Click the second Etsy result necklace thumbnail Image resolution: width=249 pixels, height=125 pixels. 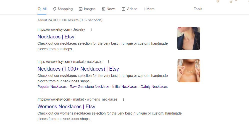click(x=189, y=71)
